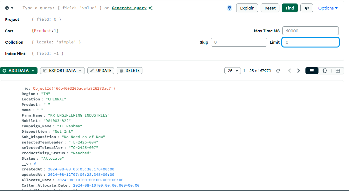Switch to table view

pyautogui.click(x=338, y=71)
